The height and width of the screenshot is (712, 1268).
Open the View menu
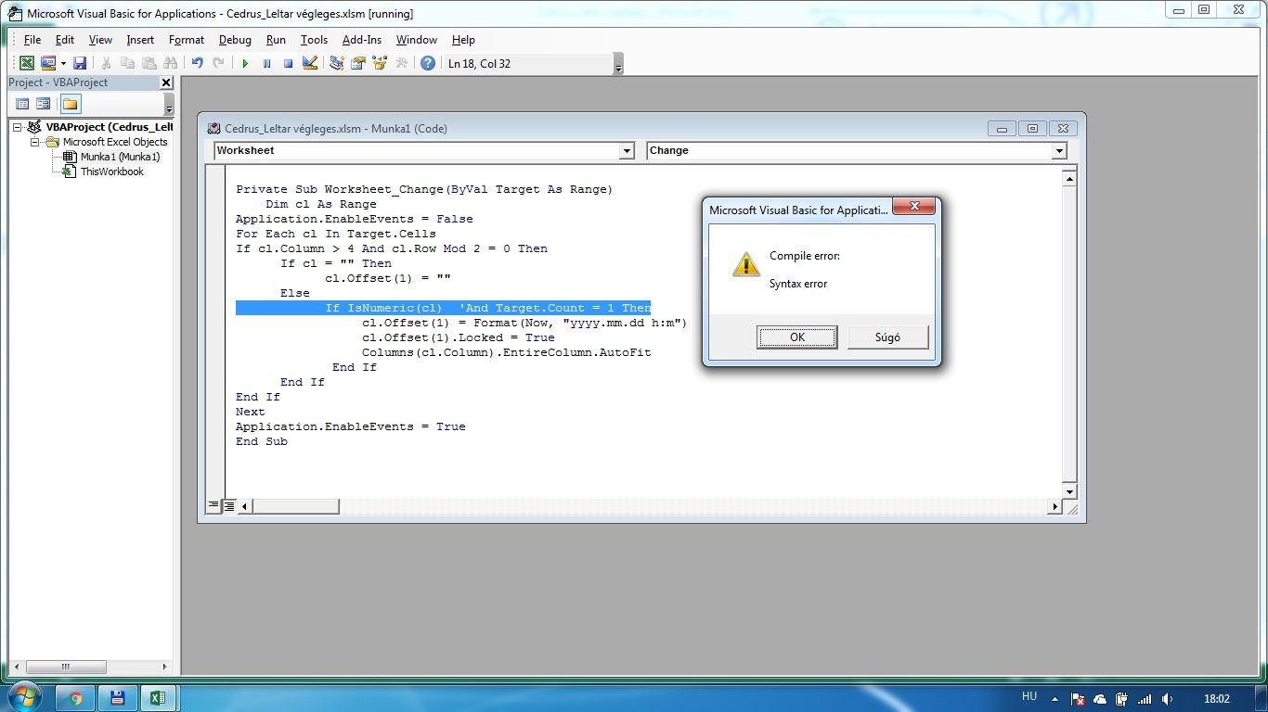100,40
